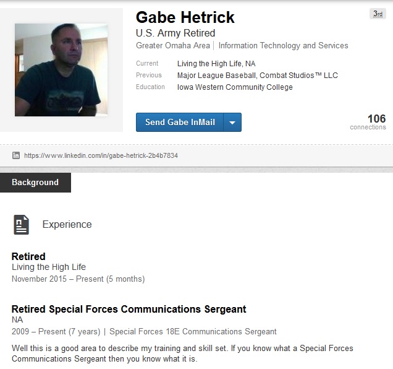Click Living the High Life, NA link

tap(216, 63)
